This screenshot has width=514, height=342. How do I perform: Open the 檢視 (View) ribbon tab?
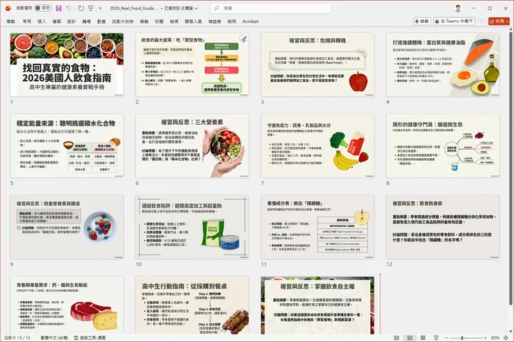click(174, 22)
